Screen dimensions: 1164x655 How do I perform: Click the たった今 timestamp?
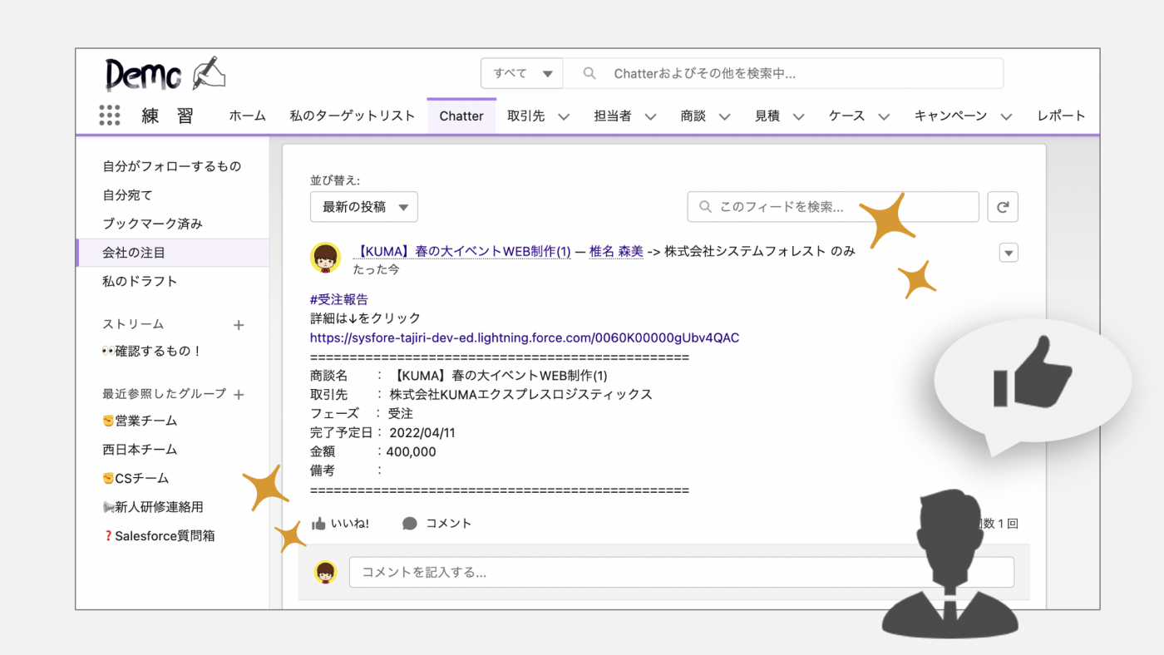pos(376,270)
